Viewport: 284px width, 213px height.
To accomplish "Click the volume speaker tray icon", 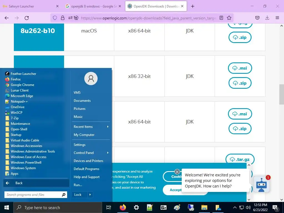I will [x=248, y=207].
